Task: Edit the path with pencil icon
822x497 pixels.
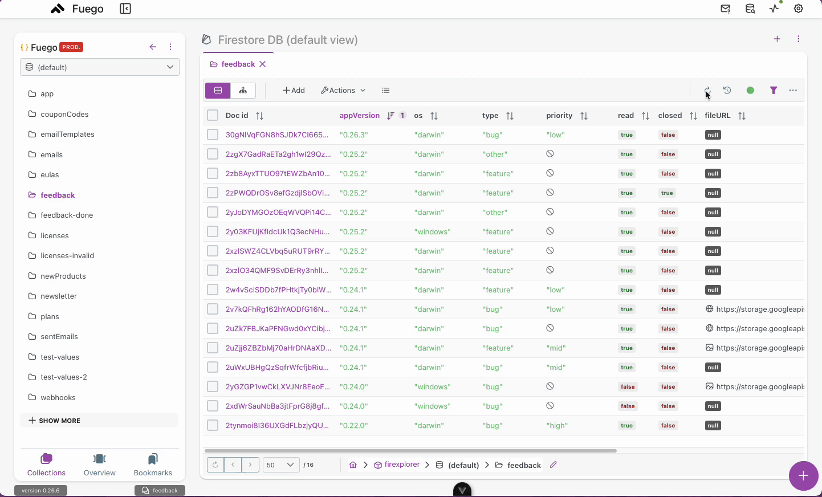Action: (x=553, y=465)
